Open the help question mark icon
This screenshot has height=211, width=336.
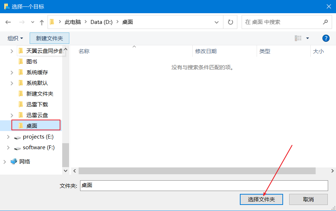click(x=326, y=38)
